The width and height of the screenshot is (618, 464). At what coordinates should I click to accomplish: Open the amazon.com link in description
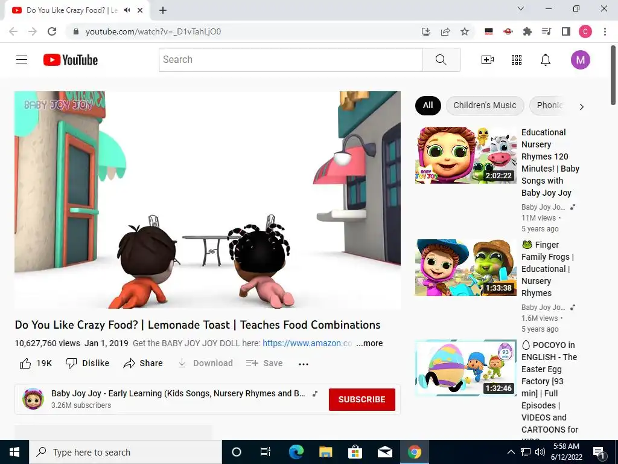(x=307, y=343)
